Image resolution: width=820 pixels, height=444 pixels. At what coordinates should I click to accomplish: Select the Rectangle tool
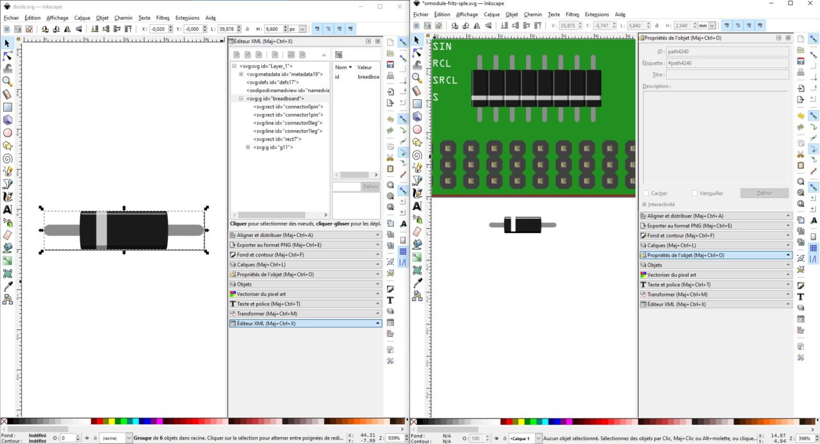point(8,106)
